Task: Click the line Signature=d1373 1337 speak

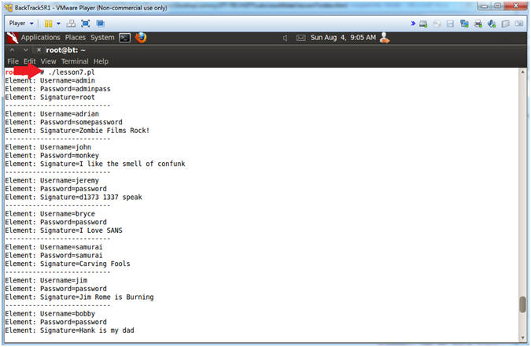Action: click(73, 197)
